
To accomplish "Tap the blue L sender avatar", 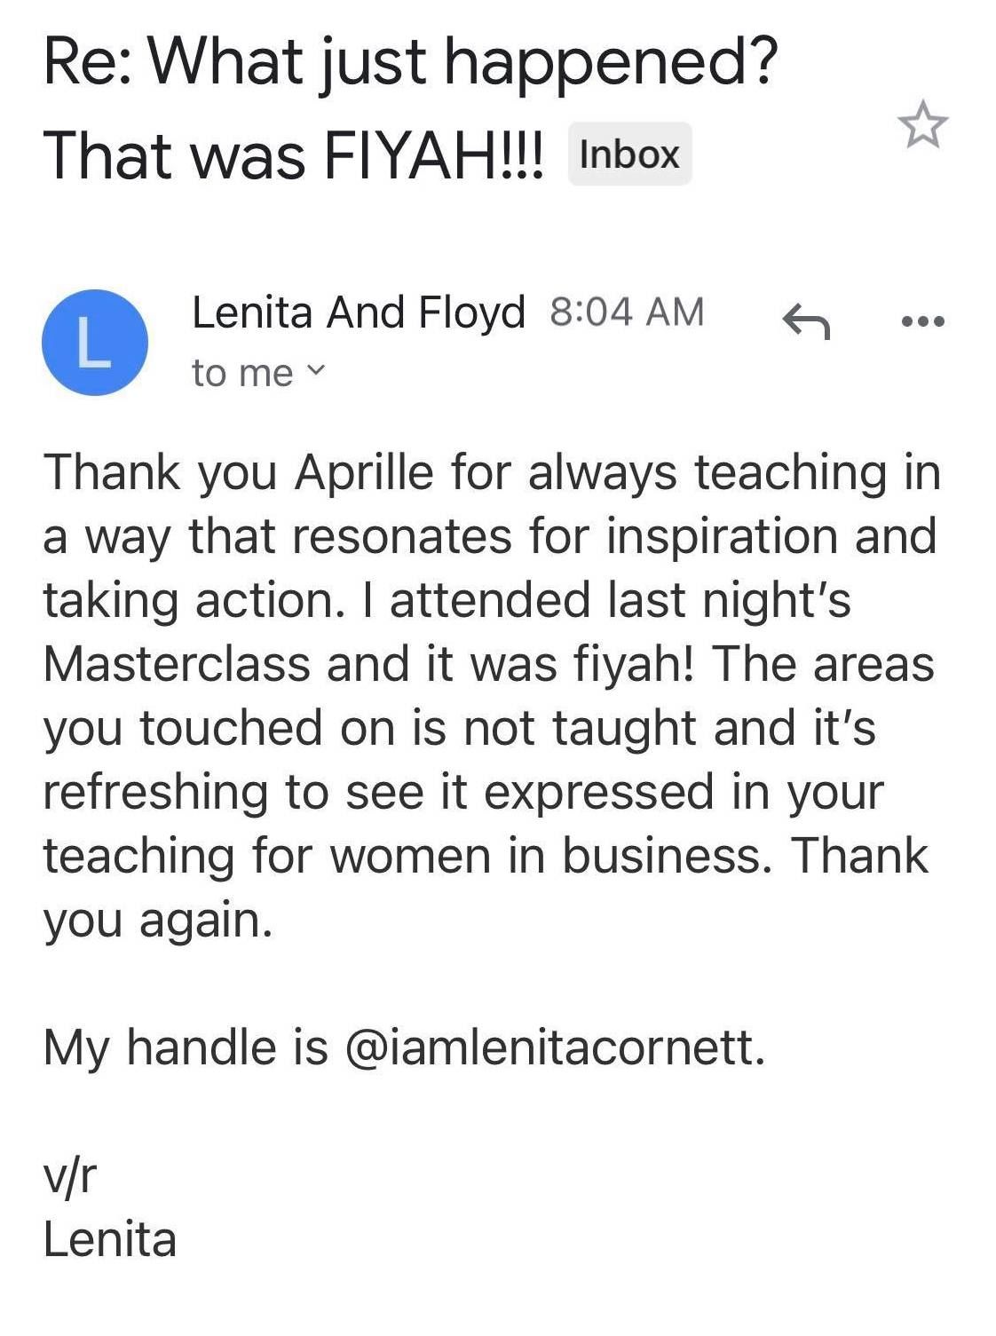I will [x=95, y=343].
